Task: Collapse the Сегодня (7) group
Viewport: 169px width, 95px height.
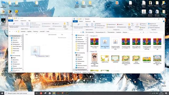Action: point(90,36)
